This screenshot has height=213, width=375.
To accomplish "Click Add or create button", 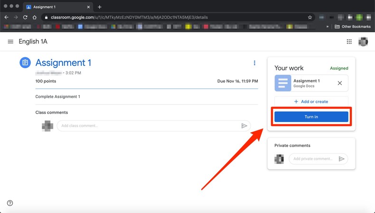I will pyautogui.click(x=311, y=102).
